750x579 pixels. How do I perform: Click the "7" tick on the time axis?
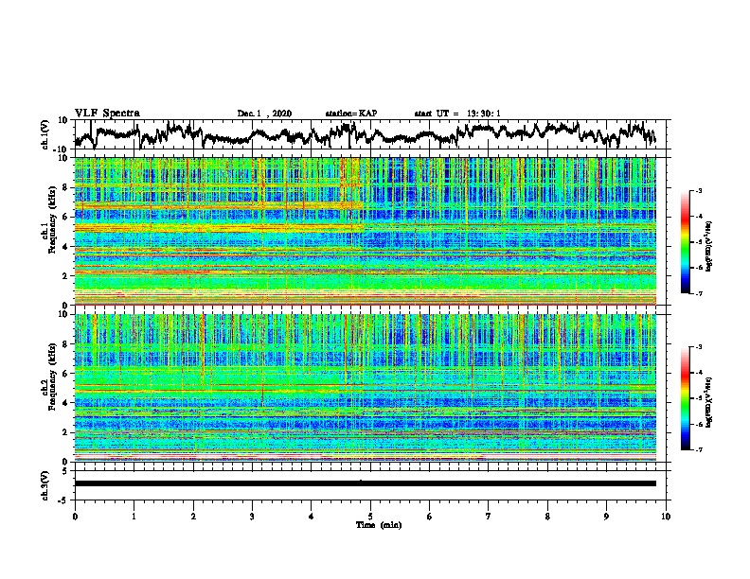tap(489, 517)
